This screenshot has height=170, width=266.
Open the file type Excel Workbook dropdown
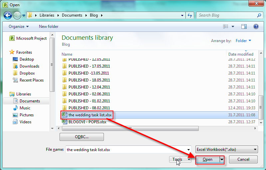(x=226, y=149)
